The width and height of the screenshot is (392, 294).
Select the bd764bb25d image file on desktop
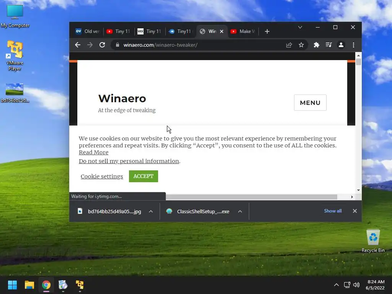tap(15, 93)
